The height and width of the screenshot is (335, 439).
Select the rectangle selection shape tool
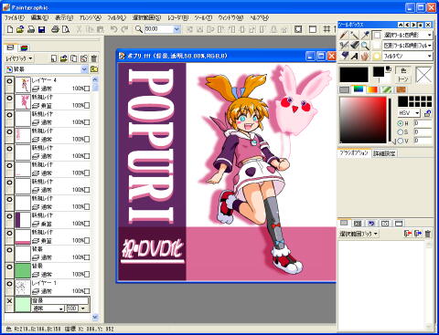point(377,35)
